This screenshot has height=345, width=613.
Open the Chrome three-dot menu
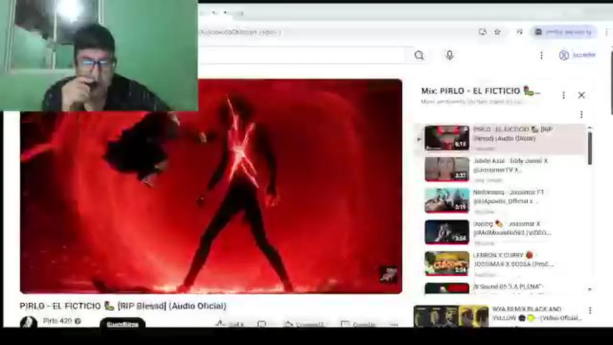[x=606, y=32]
